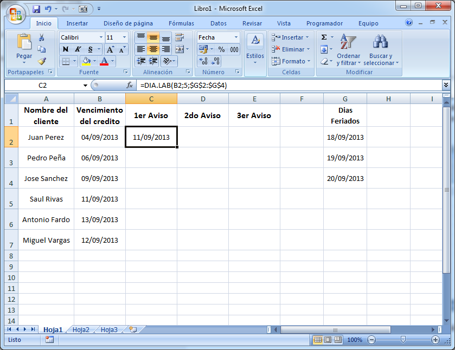The height and width of the screenshot is (350, 455).
Task: Toggle underline S formatting
Action: pos(90,49)
